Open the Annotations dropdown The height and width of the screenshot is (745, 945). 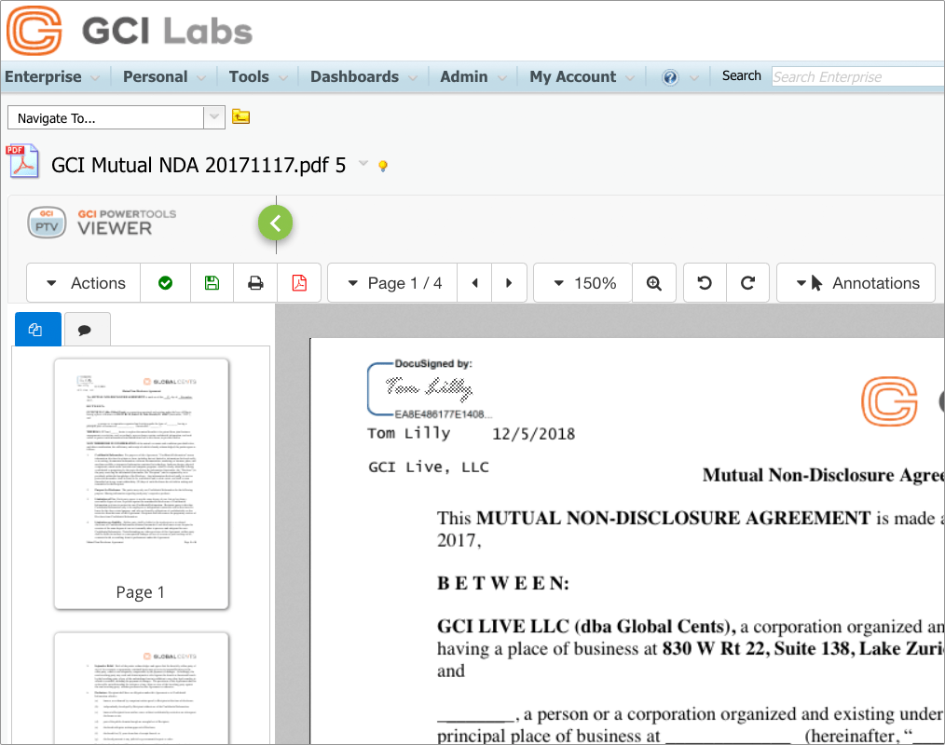pos(856,283)
